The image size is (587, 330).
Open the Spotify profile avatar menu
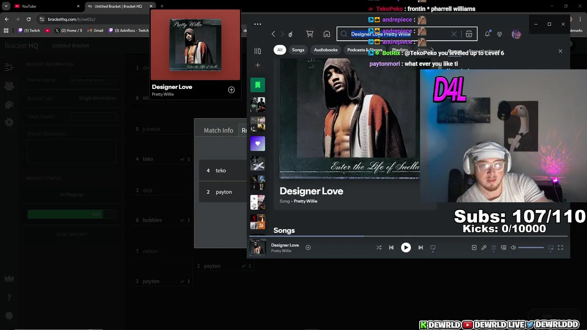click(x=516, y=34)
